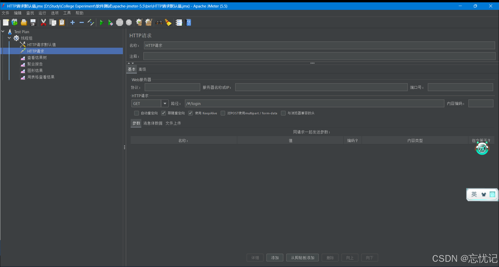Click the New test plan icon
The width and height of the screenshot is (499, 267).
point(6,23)
